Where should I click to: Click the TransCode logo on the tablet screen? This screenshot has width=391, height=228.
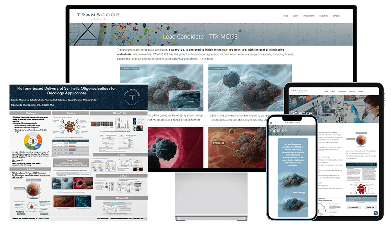[x=300, y=90]
